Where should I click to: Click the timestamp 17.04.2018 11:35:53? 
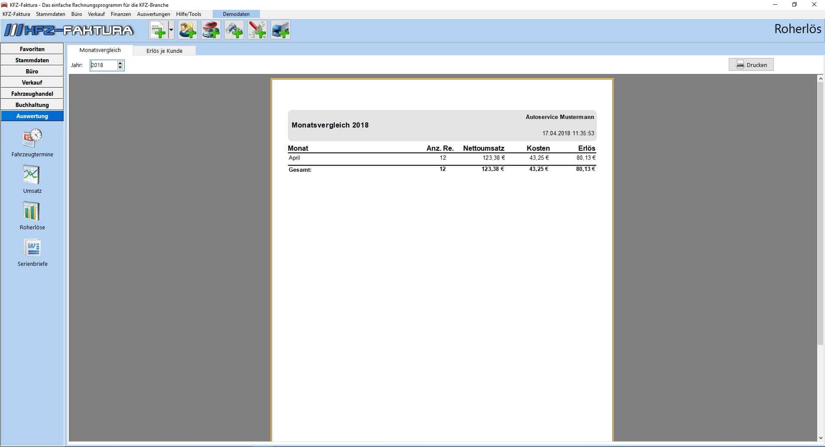click(568, 134)
